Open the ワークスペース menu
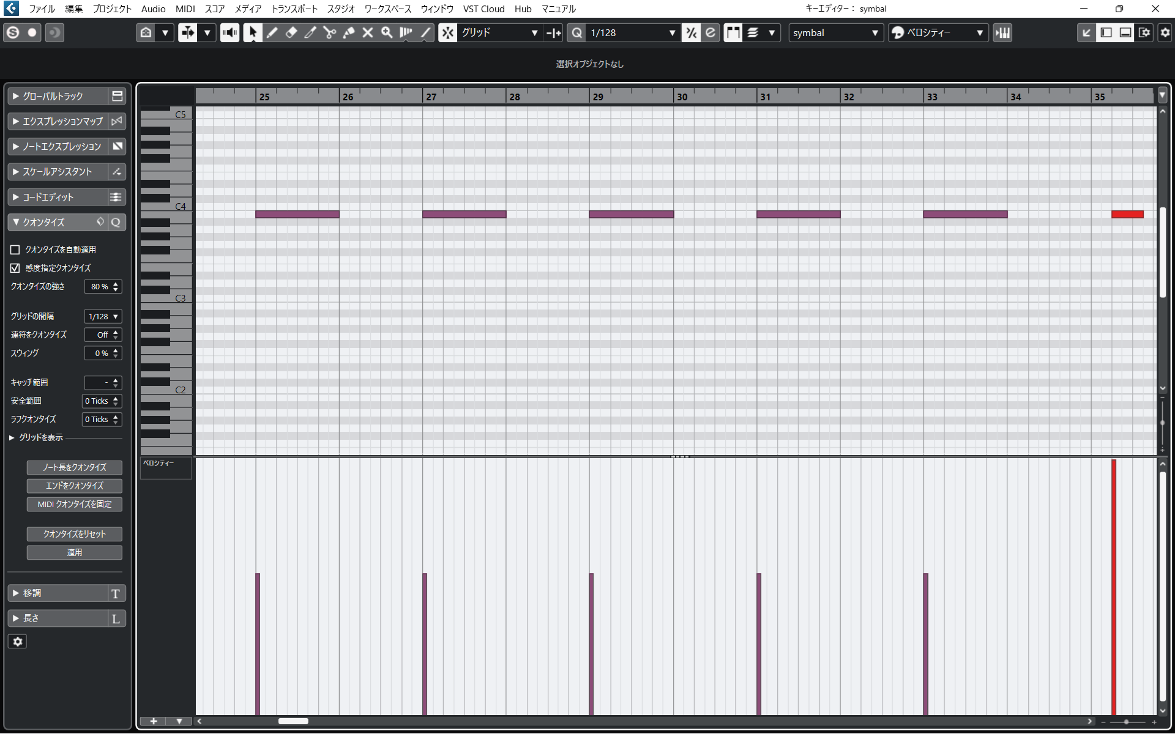Image resolution: width=1175 pixels, height=734 pixels. (388, 9)
